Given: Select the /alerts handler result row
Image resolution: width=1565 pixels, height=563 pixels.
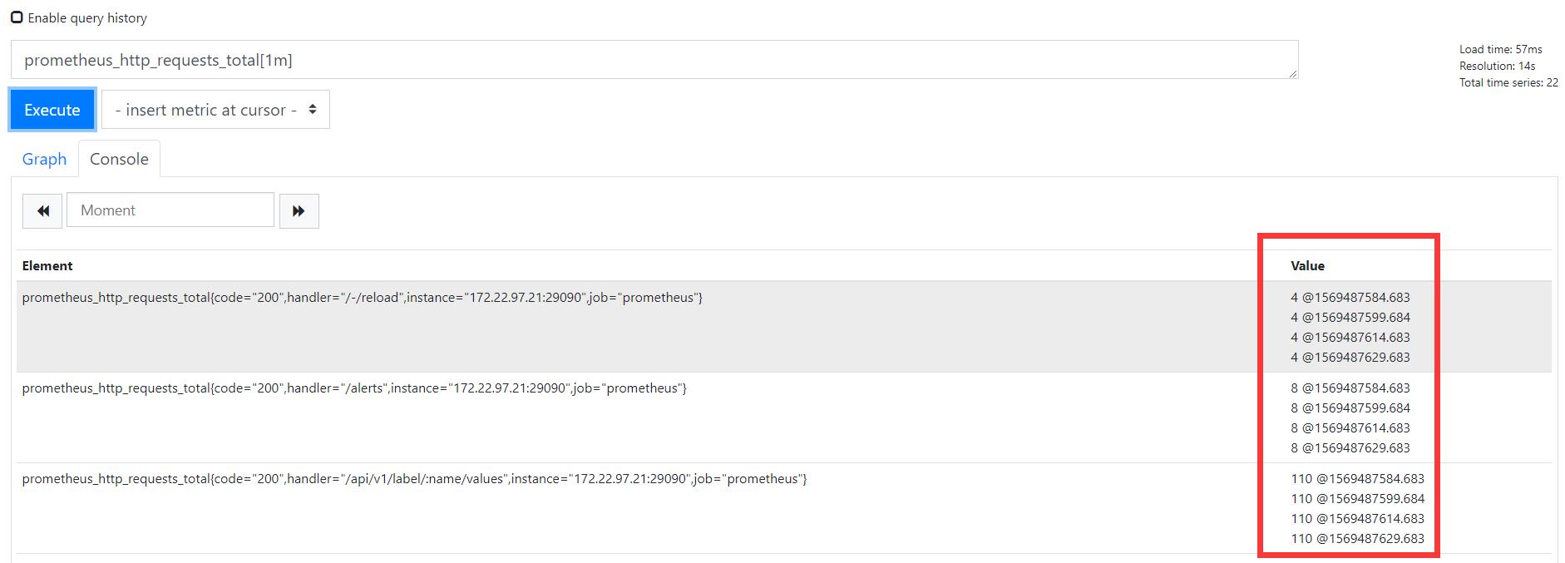Looking at the screenshot, I should pos(354,388).
